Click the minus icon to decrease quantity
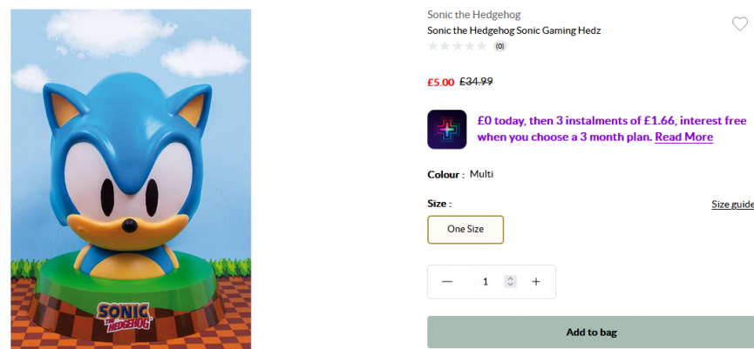 (x=447, y=281)
